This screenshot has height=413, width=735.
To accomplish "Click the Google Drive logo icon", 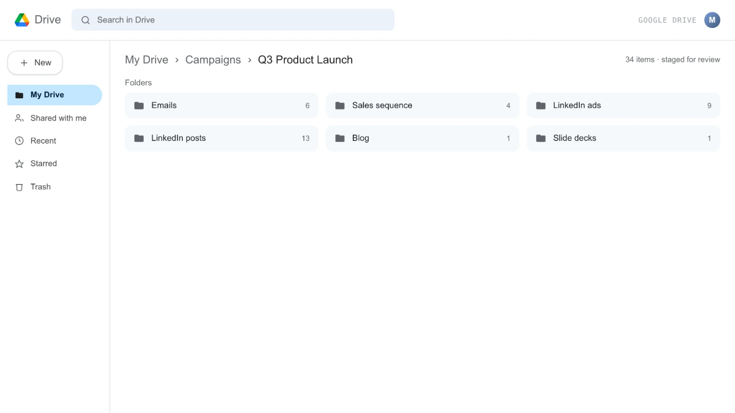I will pos(22,20).
